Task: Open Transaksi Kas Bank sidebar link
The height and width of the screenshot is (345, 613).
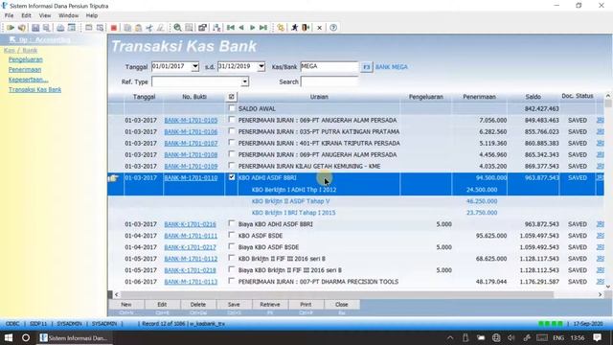Action: tap(34, 89)
